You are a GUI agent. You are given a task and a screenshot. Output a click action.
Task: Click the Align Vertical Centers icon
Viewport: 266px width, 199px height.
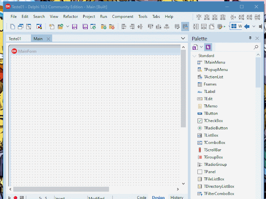coord(167,27)
